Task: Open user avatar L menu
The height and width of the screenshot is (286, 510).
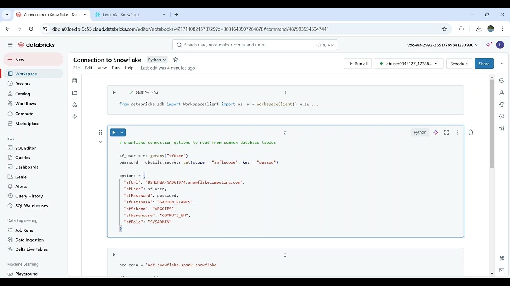Action: click(x=500, y=45)
